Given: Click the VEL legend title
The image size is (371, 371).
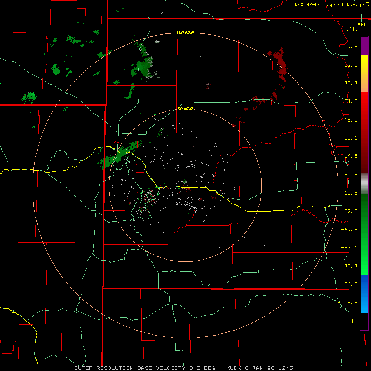Looking at the screenshot, I should tap(362, 25).
